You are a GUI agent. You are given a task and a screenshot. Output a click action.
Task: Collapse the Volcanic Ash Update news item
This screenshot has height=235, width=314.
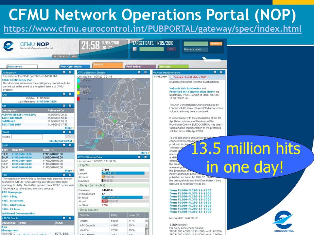pyautogui.click(x=172, y=77)
